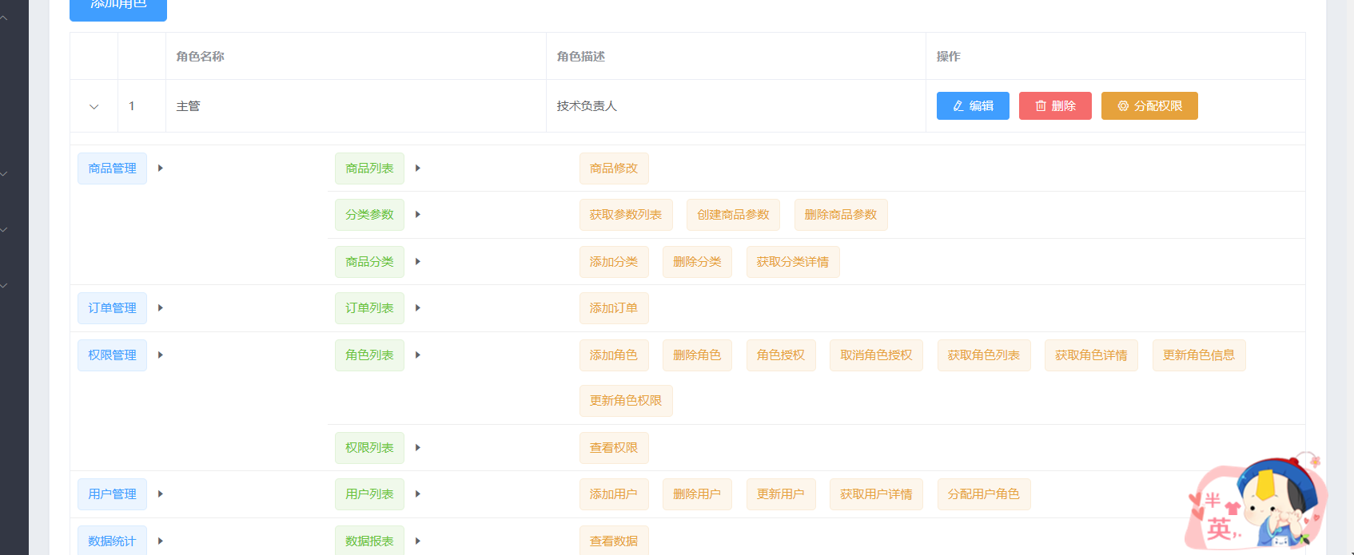Select the 获取参数列表 tag
The width and height of the screenshot is (1354, 555).
[626, 215]
